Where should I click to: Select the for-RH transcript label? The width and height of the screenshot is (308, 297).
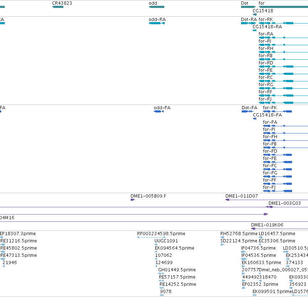pos(266,48)
